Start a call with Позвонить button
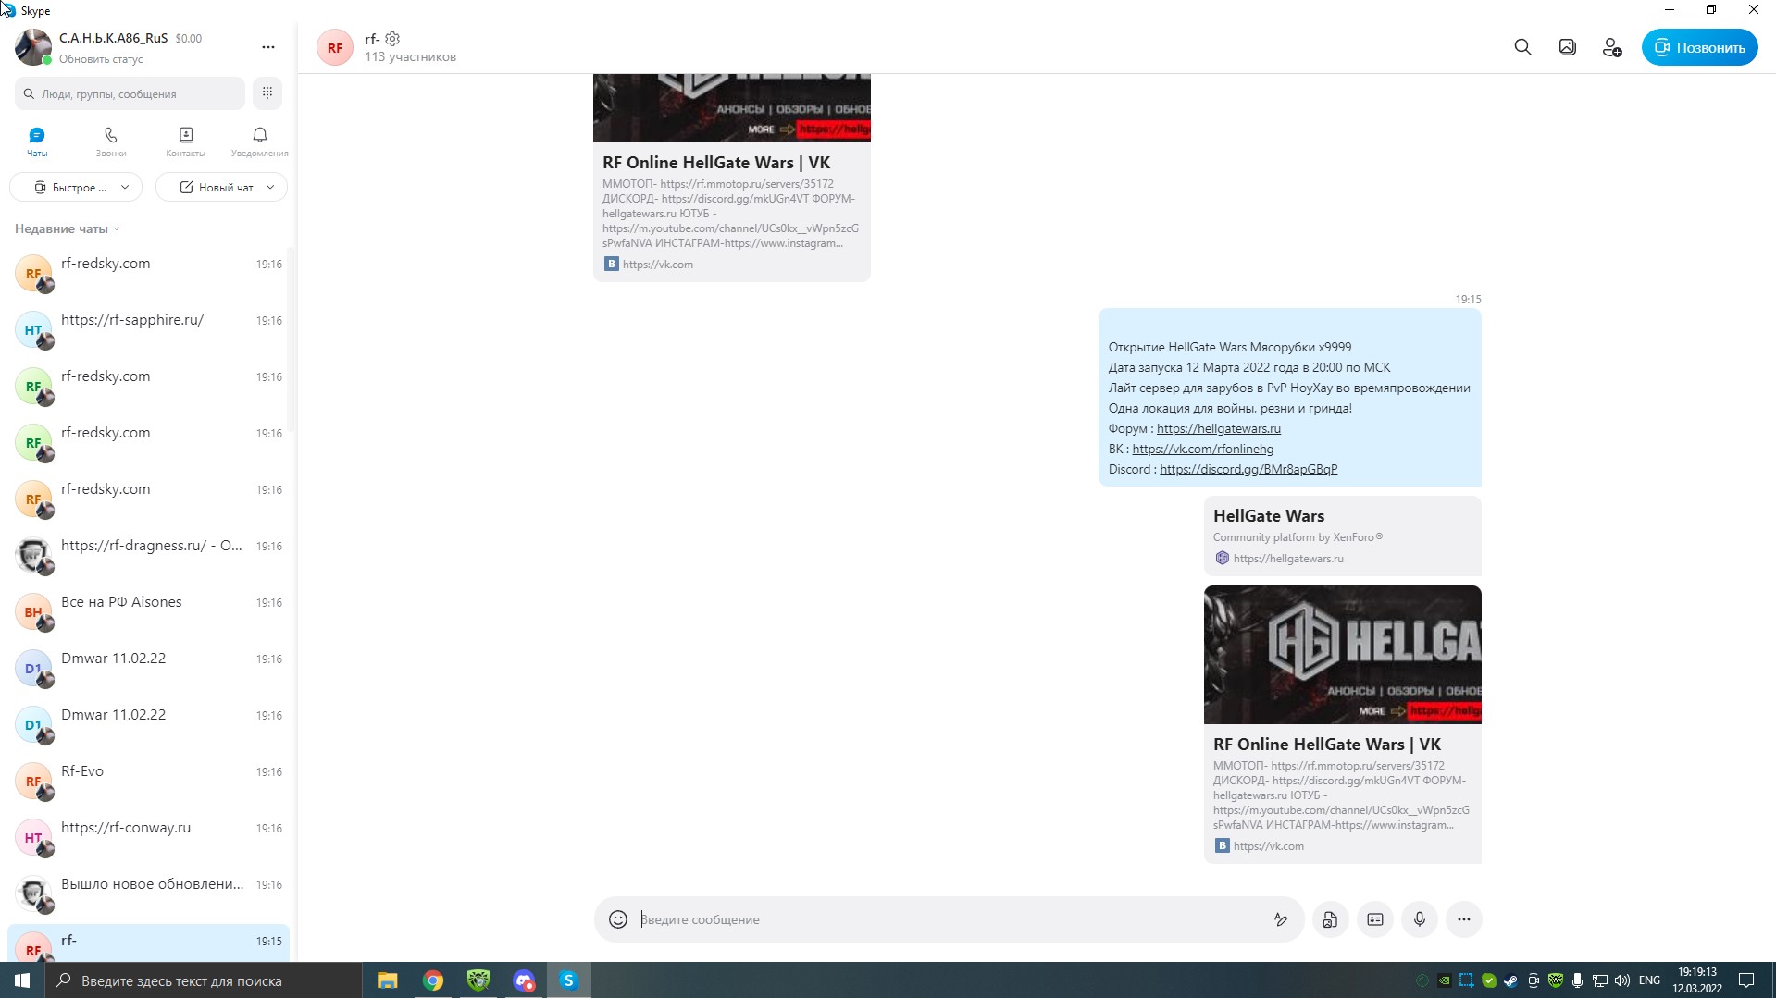The image size is (1776, 998). (x=1699, y=47)
